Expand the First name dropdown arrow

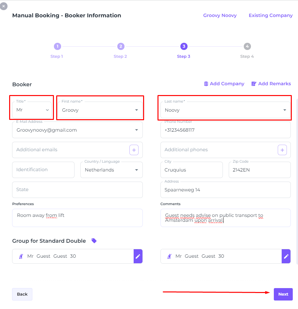coord(137,110)
